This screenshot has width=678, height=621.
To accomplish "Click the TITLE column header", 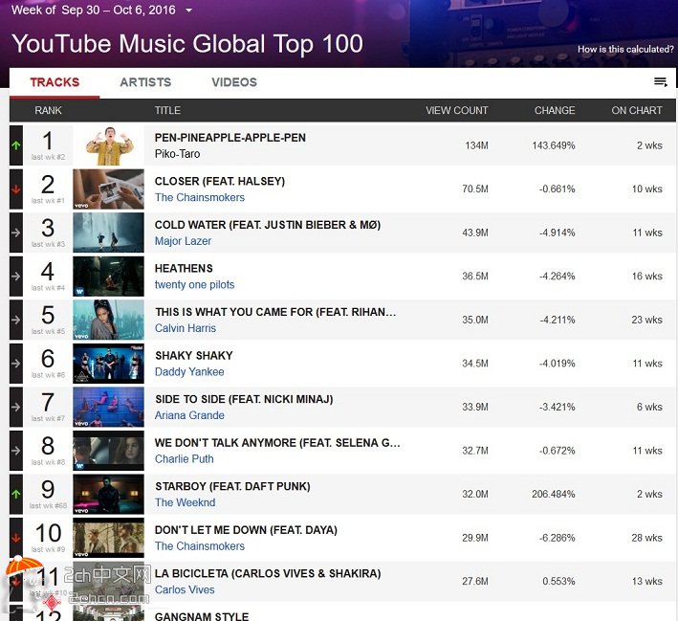I will coord(167,110).
